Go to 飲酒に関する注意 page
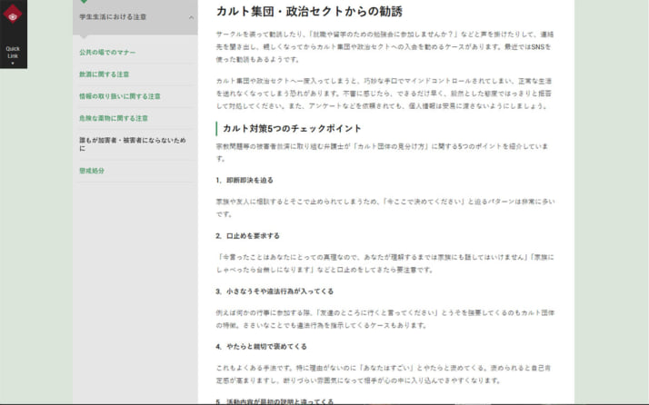The height and width of the screenshot is (405, 649). pyautogui.click(x=105, y=74)
